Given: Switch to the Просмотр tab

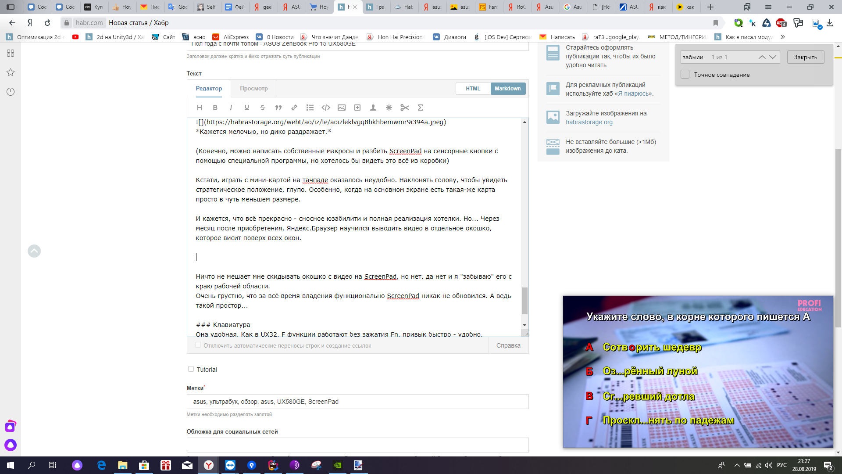Looking at the screenshot, I should point(253,88).
